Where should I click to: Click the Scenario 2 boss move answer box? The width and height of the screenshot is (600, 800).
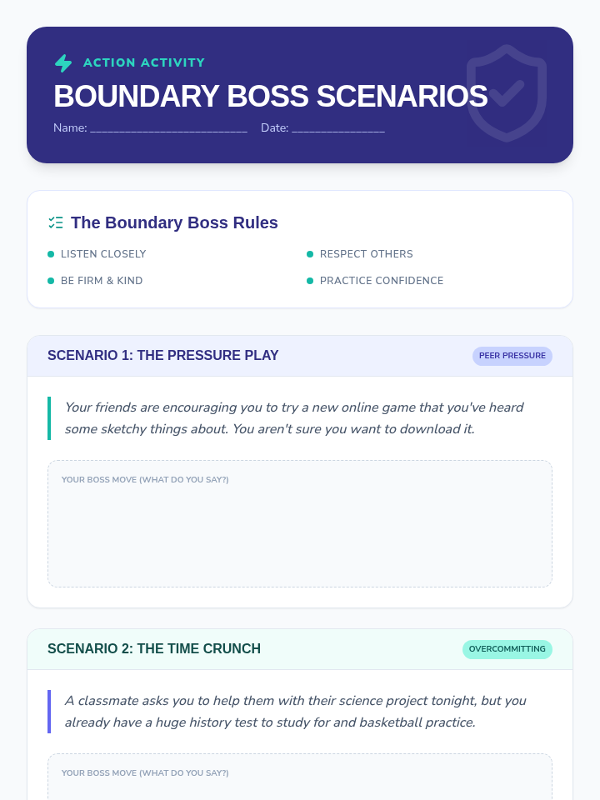click(300, 777)
